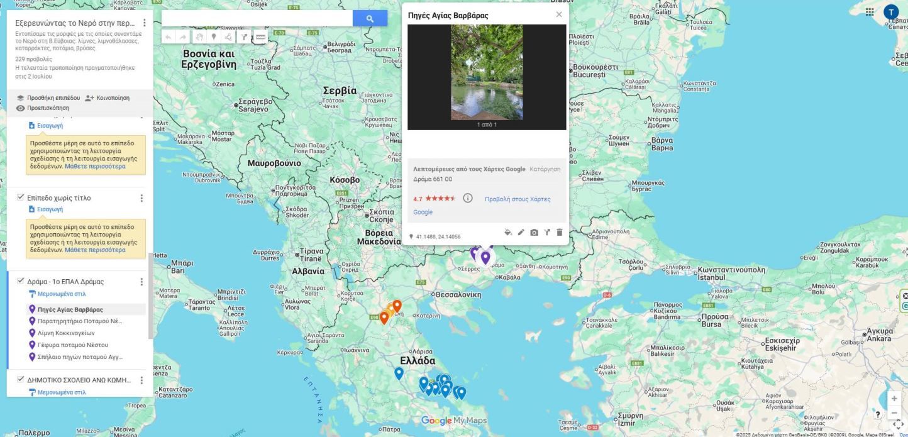Toggle the ΔΗΜΟΤΙΚΟ ΣΧΟΛΕΙΟ ΑΝΩ ΚΩΜΗ layer checkbox
Viewport: 908px width, 437px height.
tap(21, 380)
